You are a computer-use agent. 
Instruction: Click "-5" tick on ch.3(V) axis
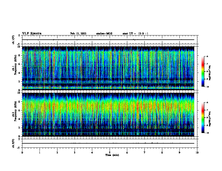pyautogui.click(x=19, y=148)
